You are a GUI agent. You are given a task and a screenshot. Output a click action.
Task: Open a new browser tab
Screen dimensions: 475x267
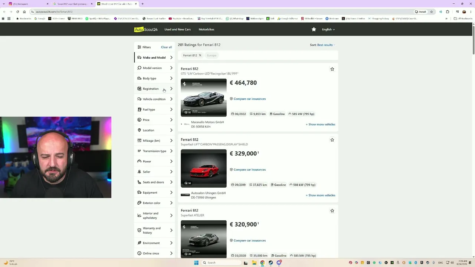[x=142, y=4]
